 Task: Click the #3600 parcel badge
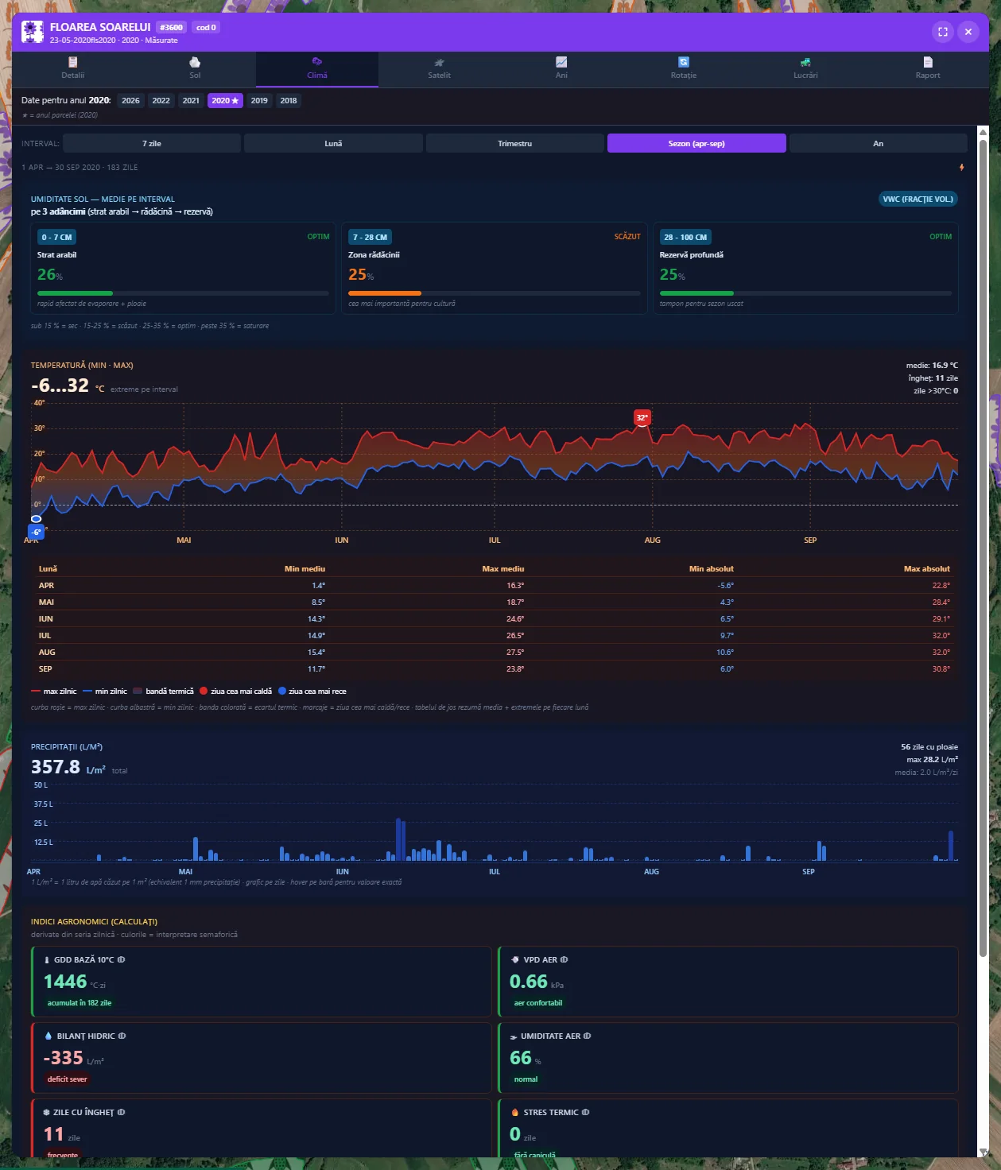pos(171,27)
